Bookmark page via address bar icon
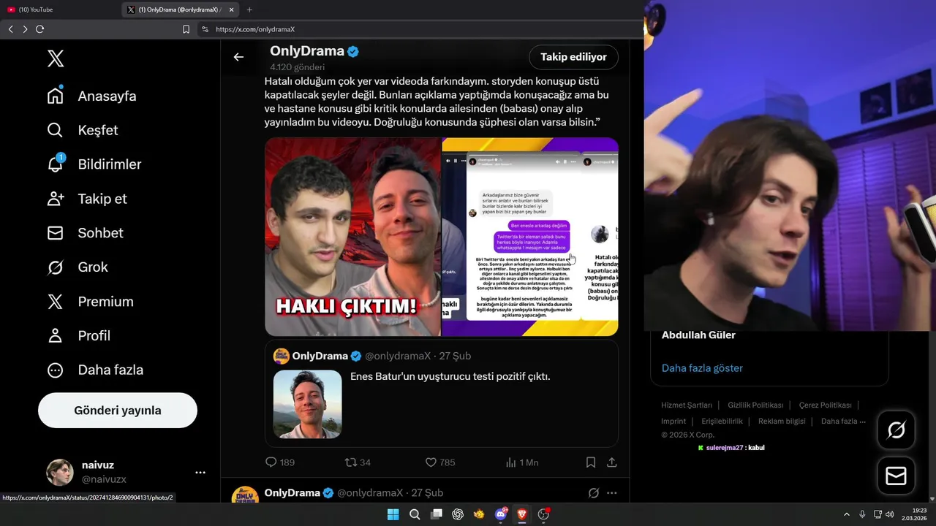Viewport: 936px width, 526px height. tap(186, 29)
